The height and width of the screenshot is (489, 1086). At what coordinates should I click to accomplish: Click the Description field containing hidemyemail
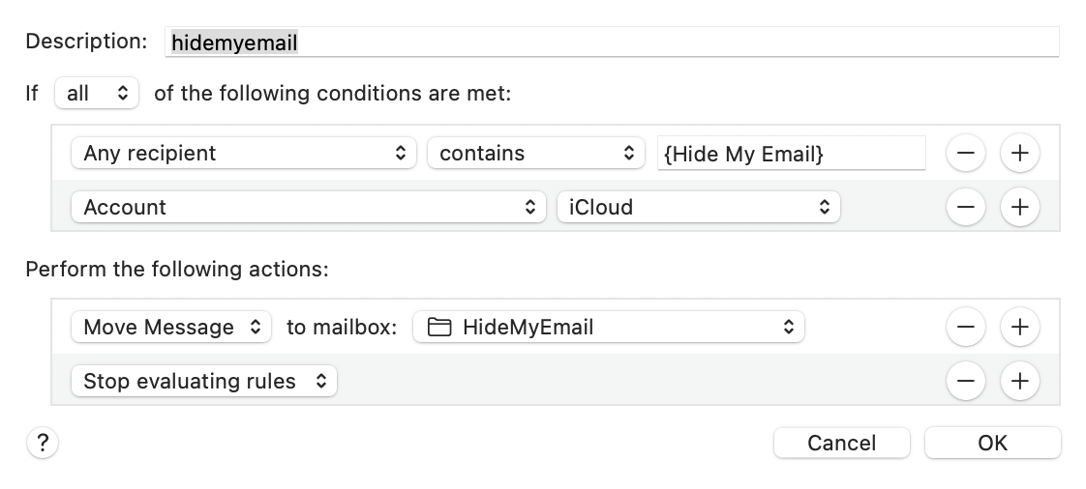tap(612, 42)
